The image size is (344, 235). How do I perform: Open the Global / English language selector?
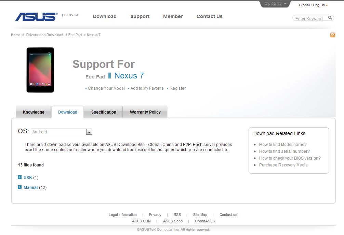coord(313,5)
